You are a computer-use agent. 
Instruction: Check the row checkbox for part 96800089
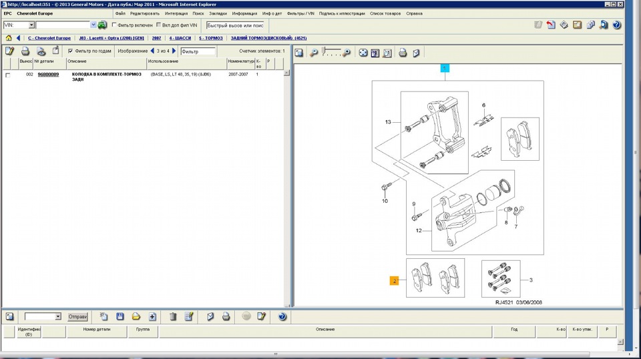click(7, 75)
